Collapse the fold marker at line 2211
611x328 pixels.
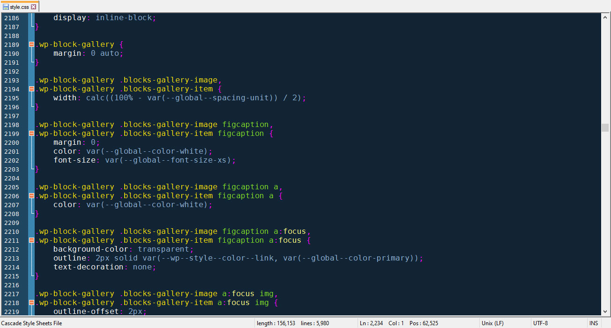click(31, 240)
